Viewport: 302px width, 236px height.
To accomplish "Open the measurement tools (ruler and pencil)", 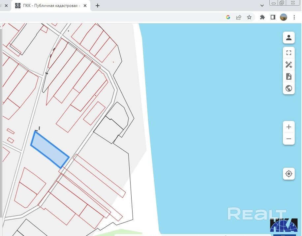I will (288, 65).
